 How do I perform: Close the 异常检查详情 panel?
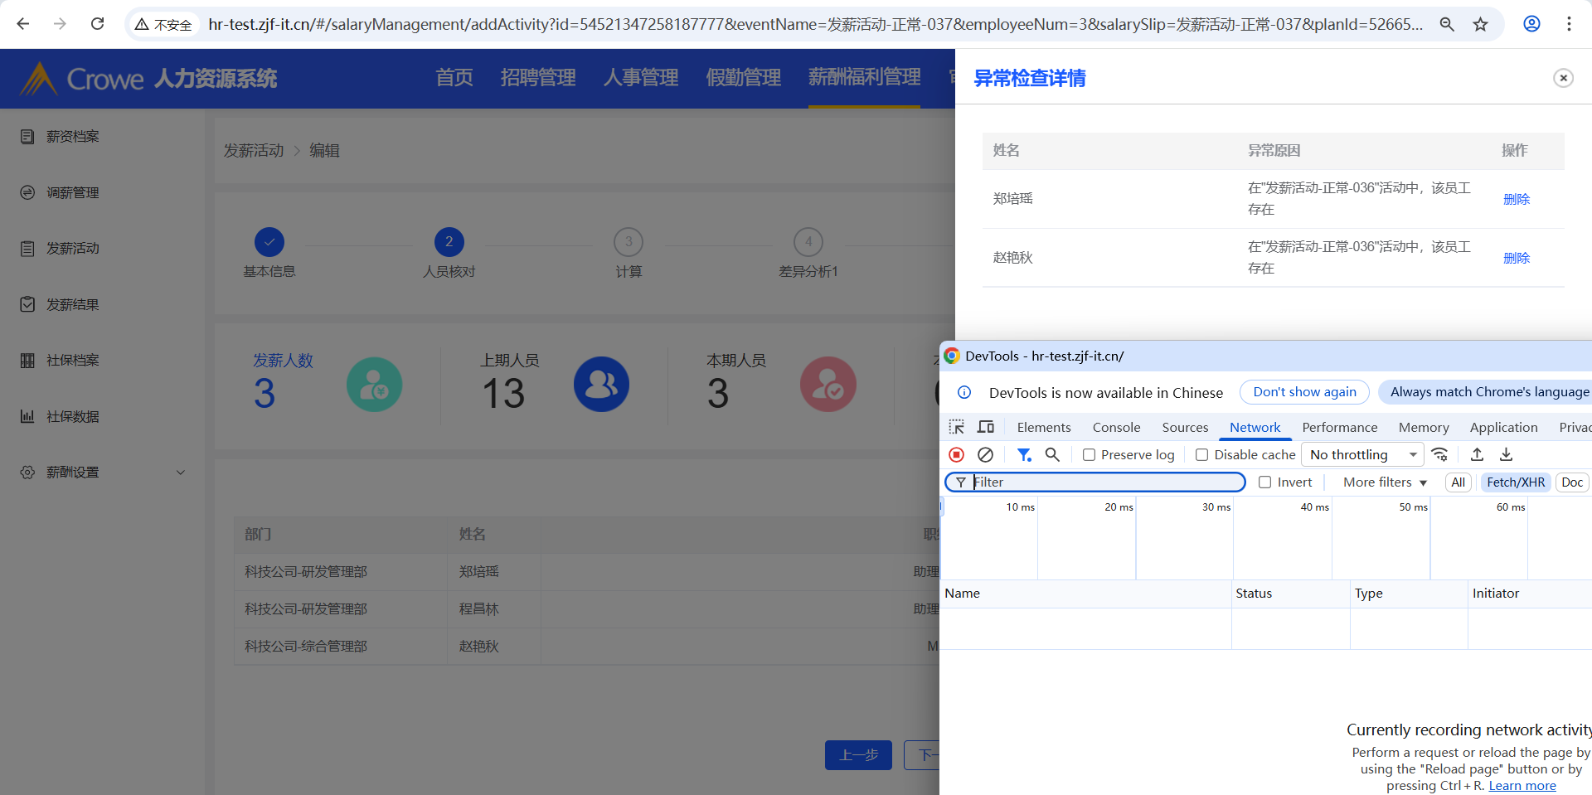pos(1563,78)
